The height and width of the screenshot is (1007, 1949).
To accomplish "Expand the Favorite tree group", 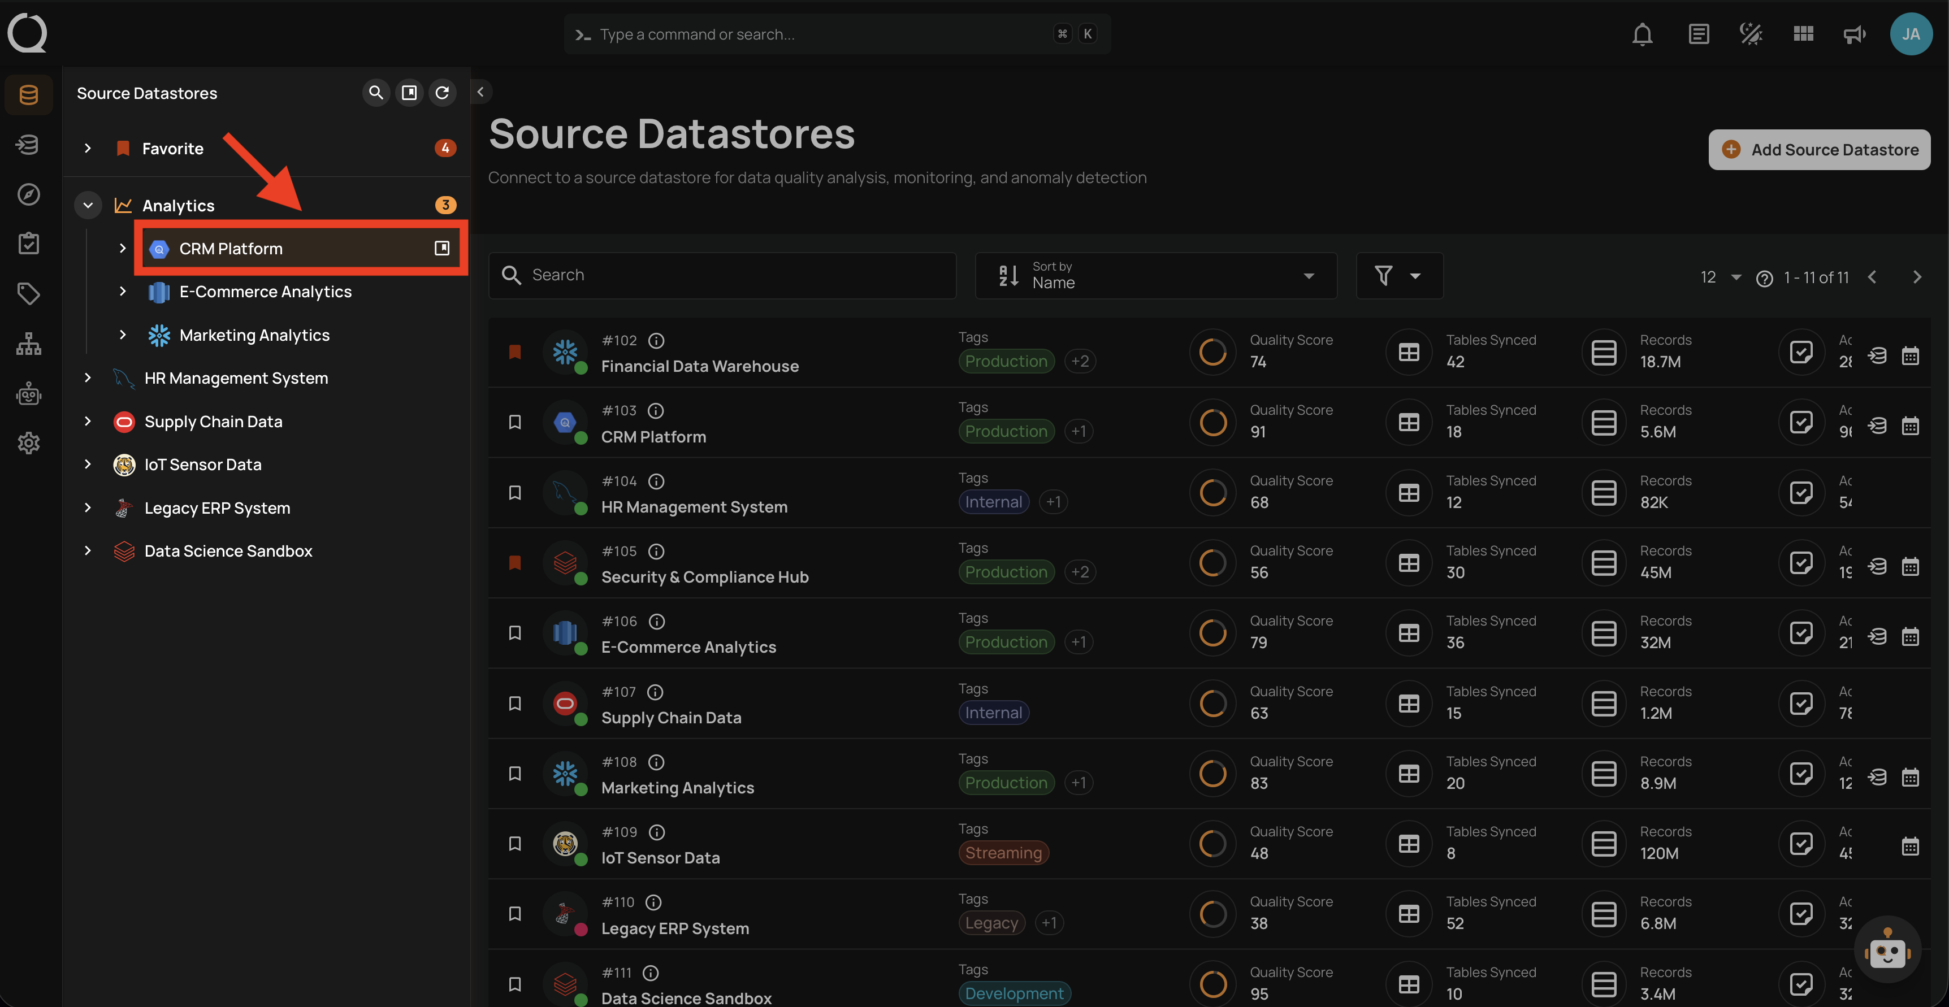I will (88, 148).
